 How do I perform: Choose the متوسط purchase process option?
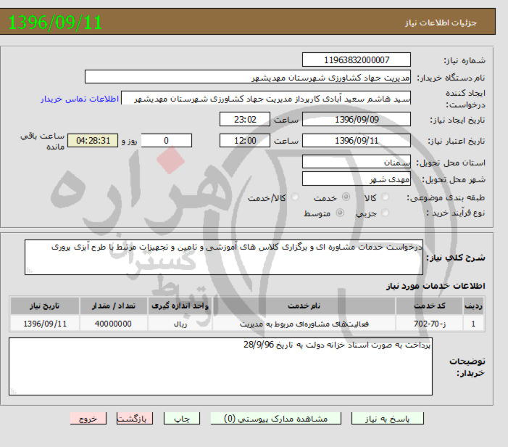tap(340, 213)
